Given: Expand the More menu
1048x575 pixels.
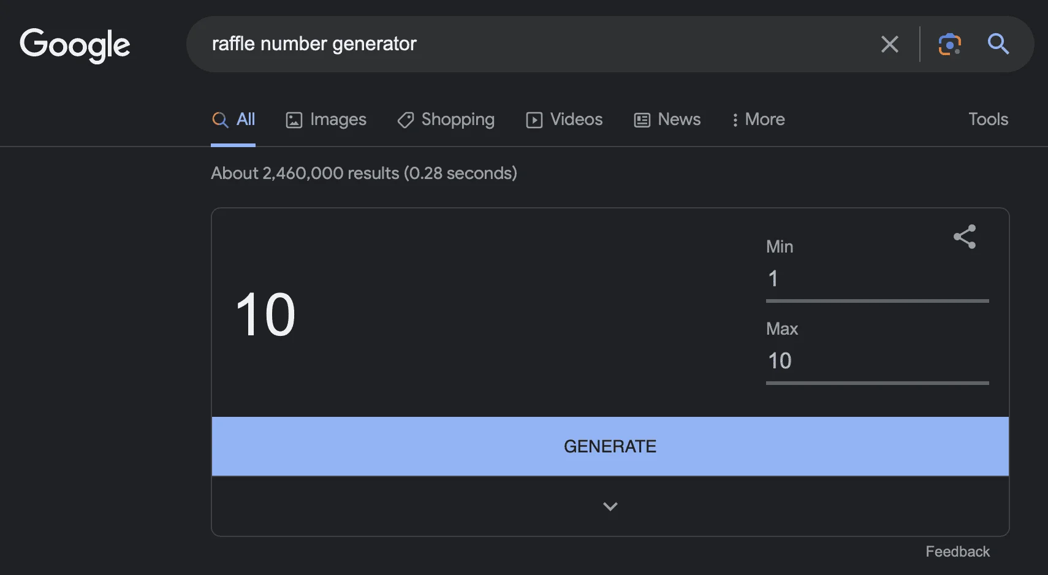Looking at the screenshot, I should coord(758,120).
